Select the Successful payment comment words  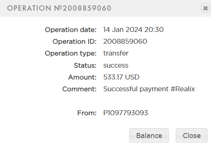136,89
